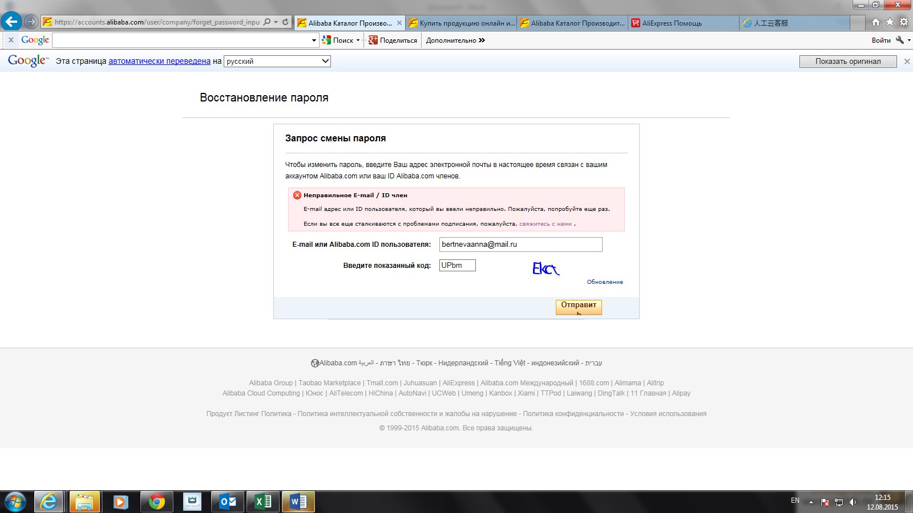Expand the Google toolbar search box dropdown arrow
Viewport: 913px width, 513px height.
point(314,40)
